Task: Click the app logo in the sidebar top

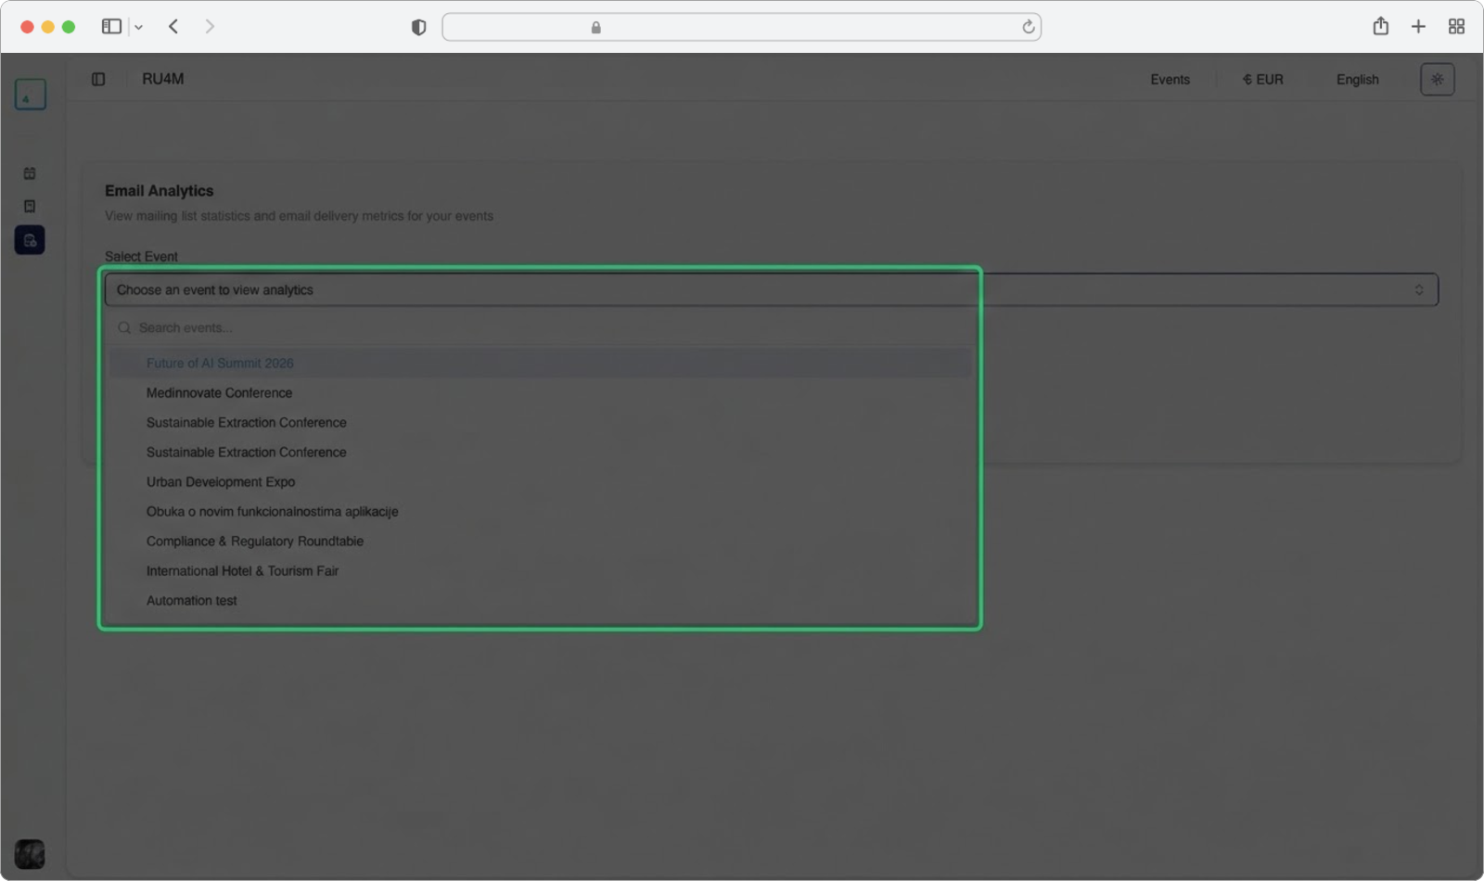Action: click(x=30, y=95)
